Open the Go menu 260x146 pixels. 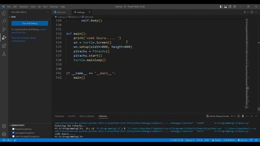coord(39,6)
